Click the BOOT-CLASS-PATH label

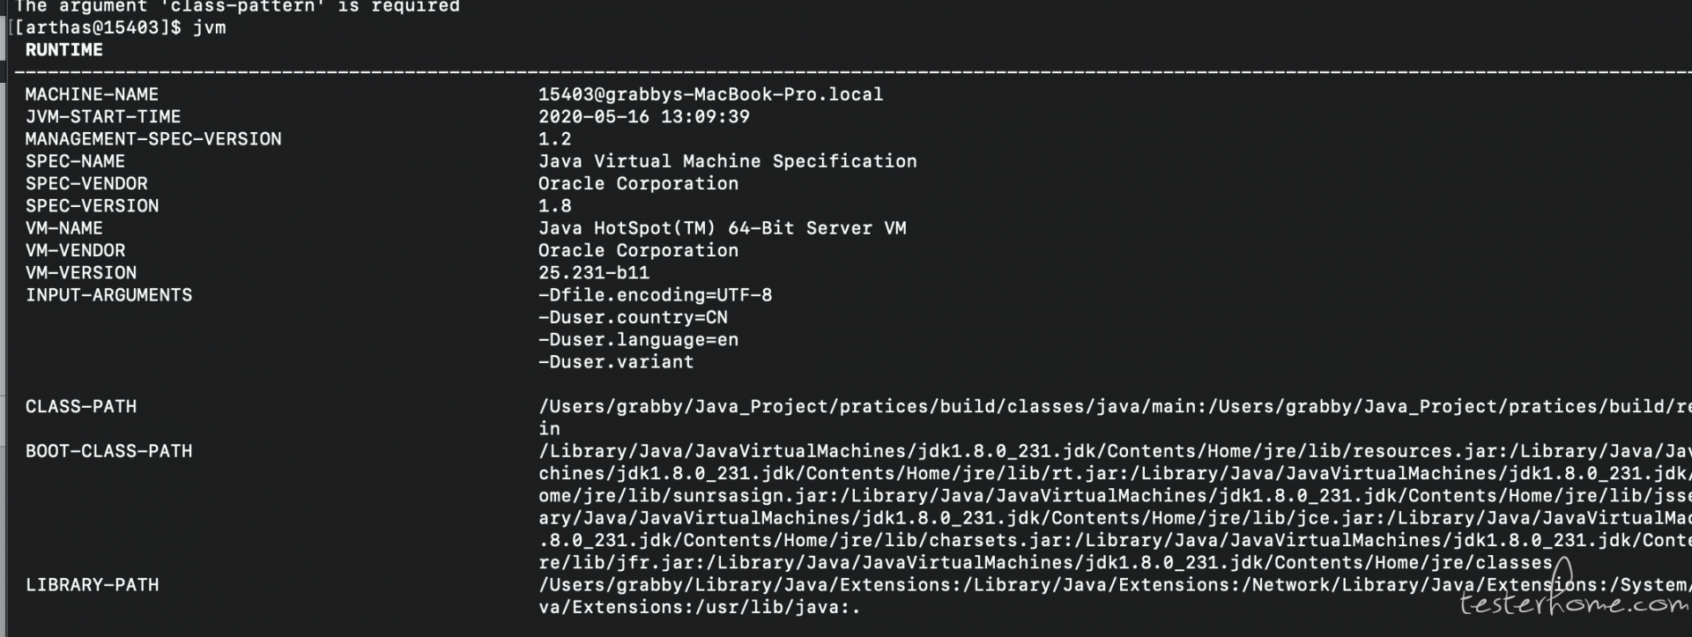point(108,451)
